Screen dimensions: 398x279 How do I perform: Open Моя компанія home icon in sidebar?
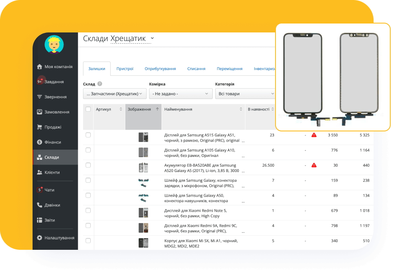pyautogui.click(x=39, y=67)
